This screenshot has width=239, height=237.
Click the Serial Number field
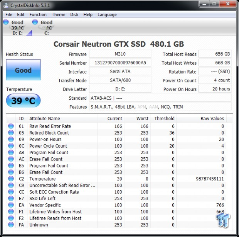(x=120, y=63)
